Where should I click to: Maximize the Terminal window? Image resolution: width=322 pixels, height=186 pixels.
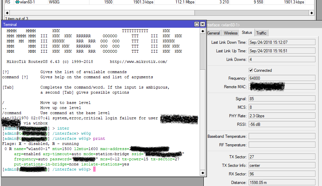pos(197,24)
